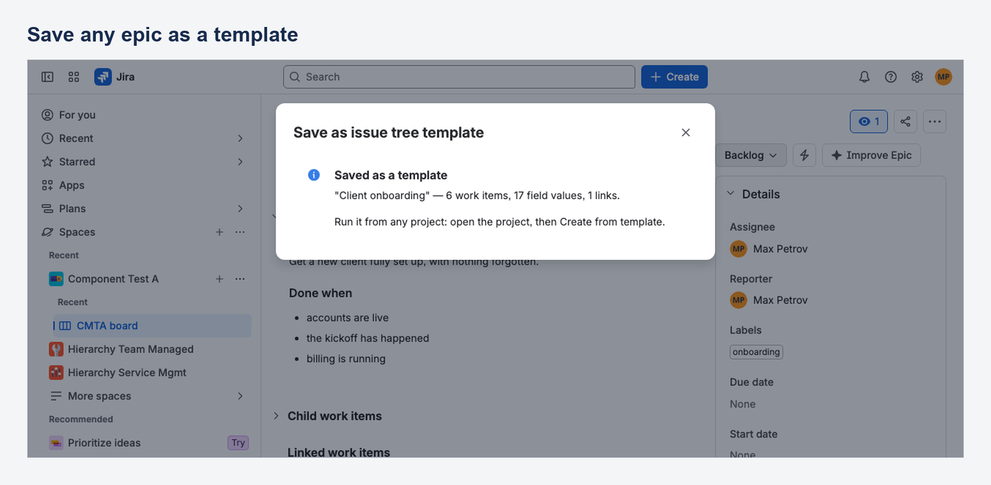Image resolution: width=991 pixels, height=485 pixels.
Task: Collapse the sidebar panel icon
Action: (x=47, y=77)
